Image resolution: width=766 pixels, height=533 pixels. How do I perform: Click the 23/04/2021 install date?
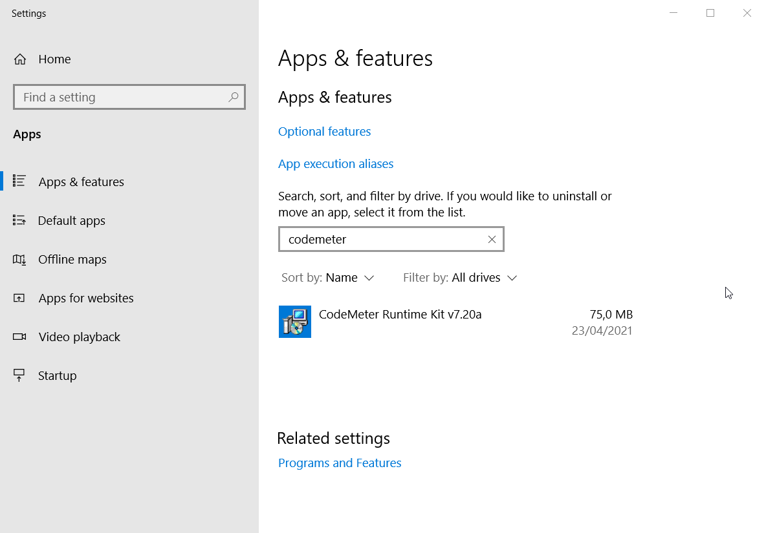click(602, 331)
